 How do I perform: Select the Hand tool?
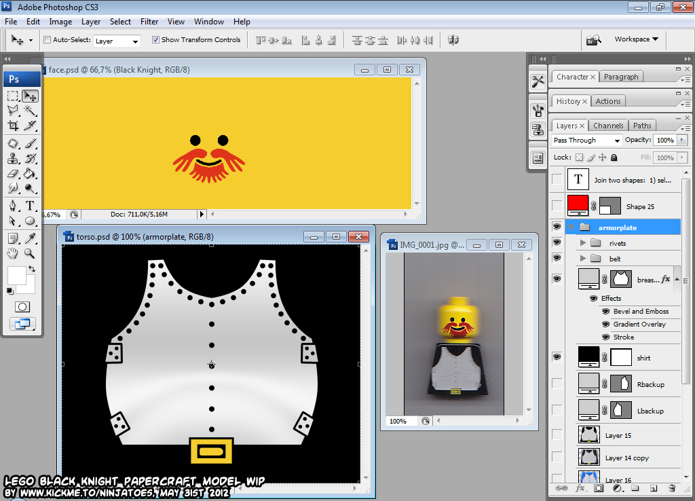14,253
